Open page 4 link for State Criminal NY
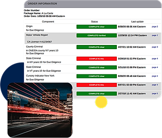 coord(155,58)
